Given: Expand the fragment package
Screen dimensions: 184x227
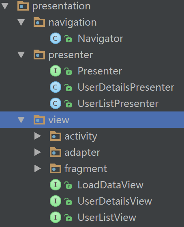Looking at the screenshot, I should point(38,169).
